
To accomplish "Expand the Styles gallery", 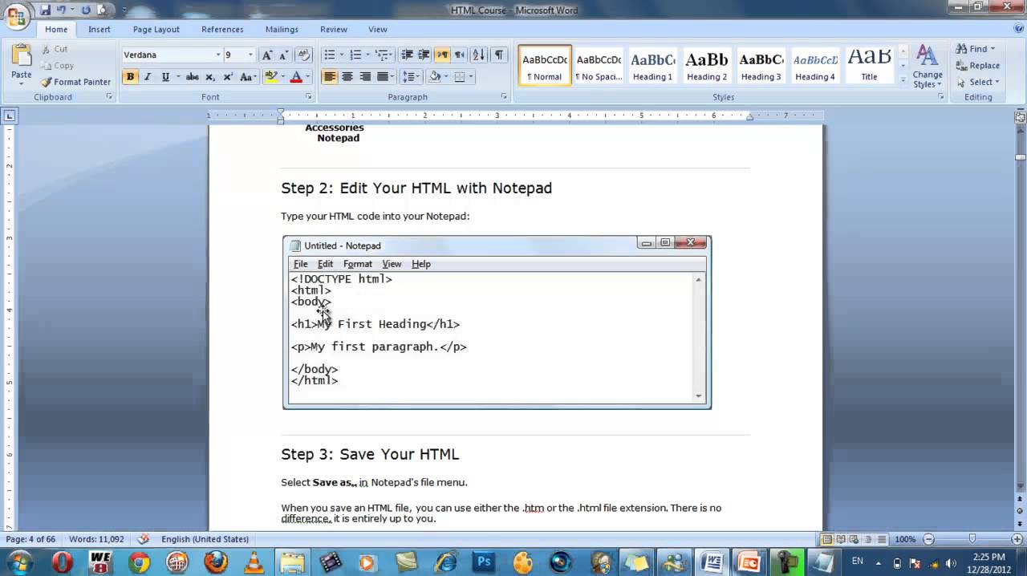I will point(903,80).
